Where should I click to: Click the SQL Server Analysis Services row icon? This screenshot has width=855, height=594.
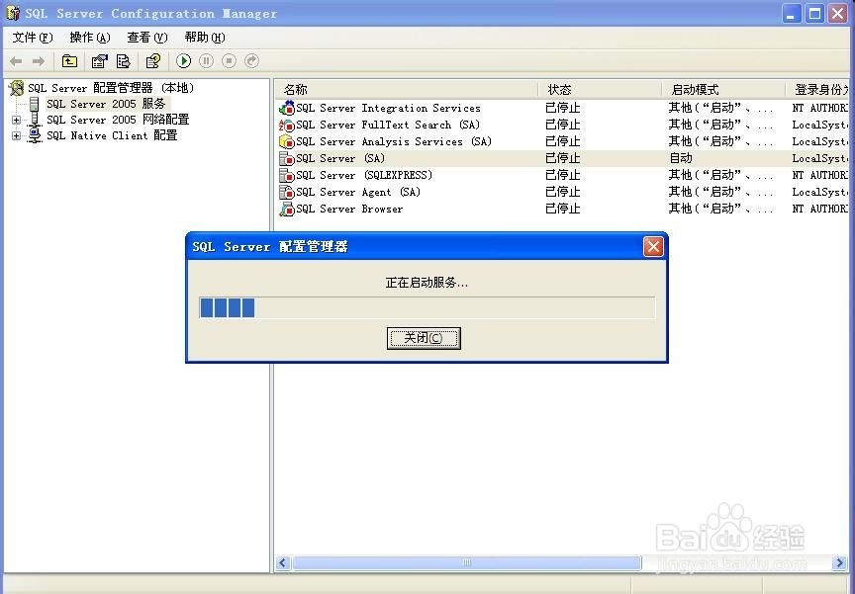(287, 141)
